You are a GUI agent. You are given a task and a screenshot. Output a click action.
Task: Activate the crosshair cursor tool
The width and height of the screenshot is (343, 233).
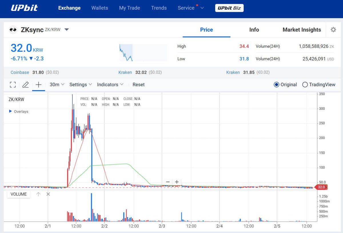tap(38, 85)
